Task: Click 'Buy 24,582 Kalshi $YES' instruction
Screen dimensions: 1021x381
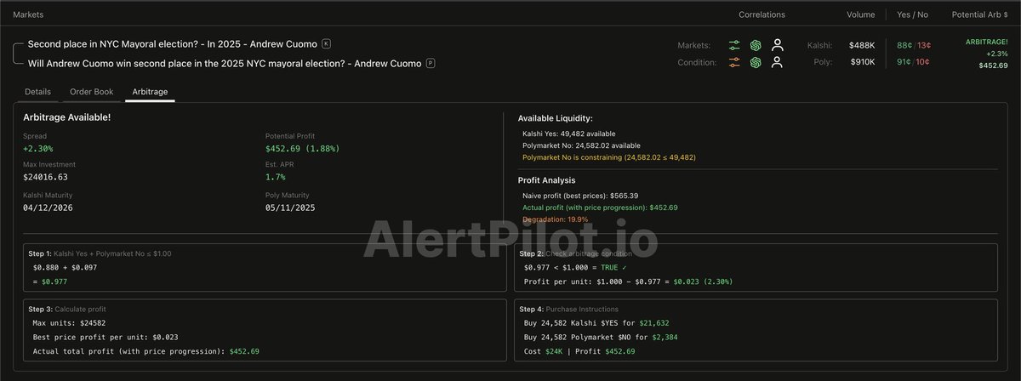Action: coord(596,323)
